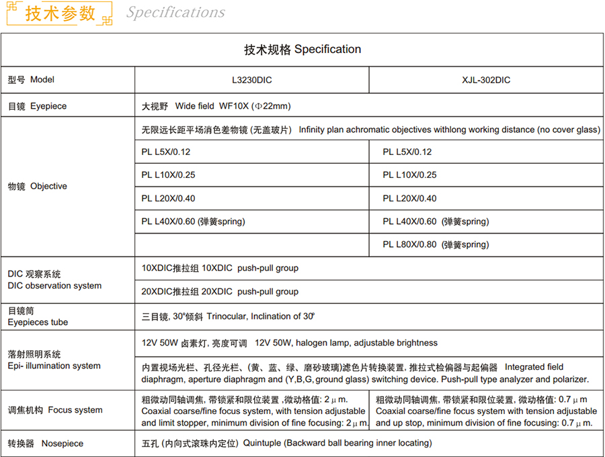605x457 pixels.
Task: Click the 物镜 Objective row label
Action: tap(37, 186)
